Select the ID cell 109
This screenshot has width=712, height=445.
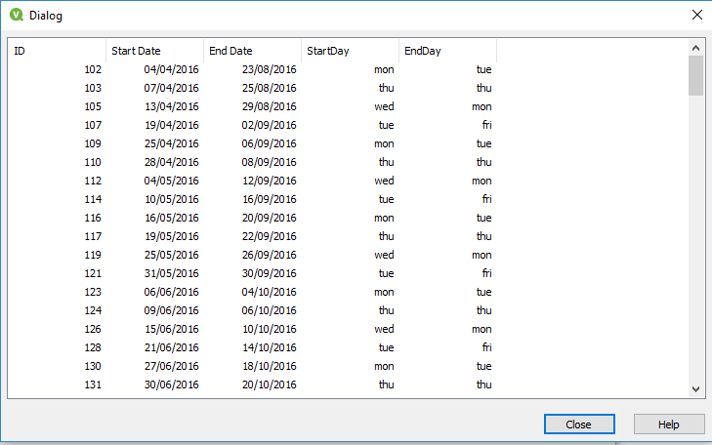tap(93, 143)
